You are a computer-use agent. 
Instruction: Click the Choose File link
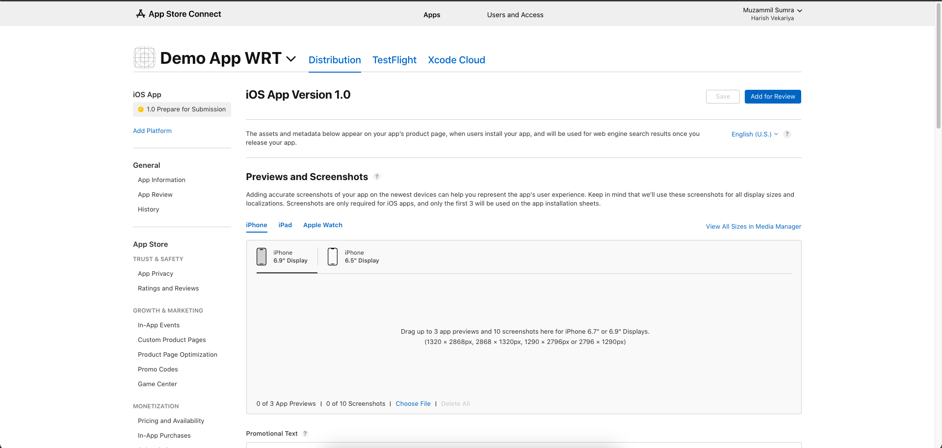pos(413,403)
